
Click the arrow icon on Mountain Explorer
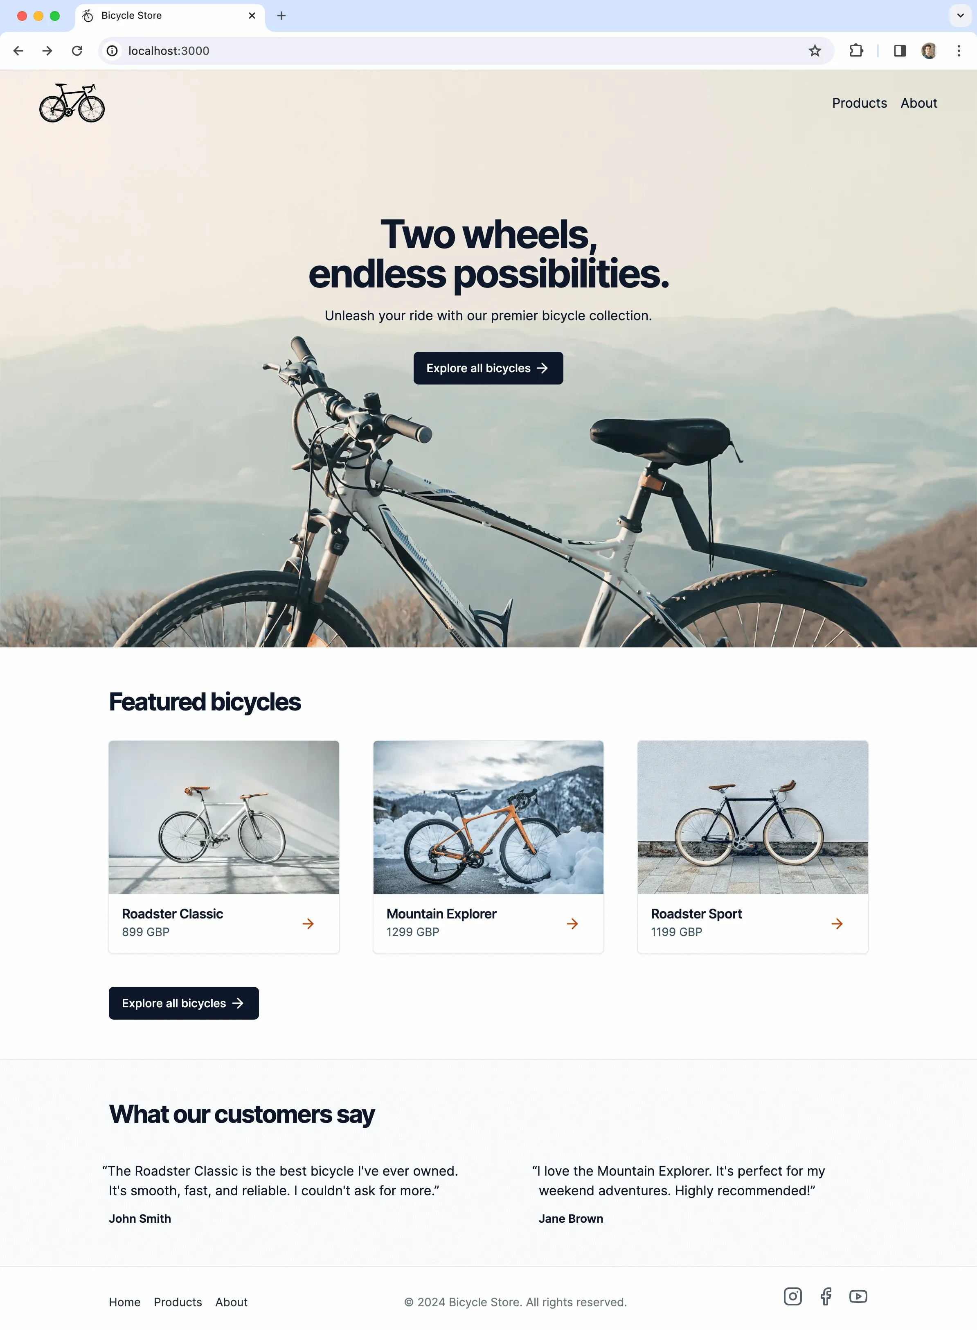573,923
